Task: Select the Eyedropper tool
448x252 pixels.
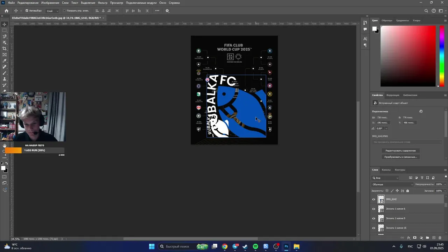Action: [x=5, y=61]
